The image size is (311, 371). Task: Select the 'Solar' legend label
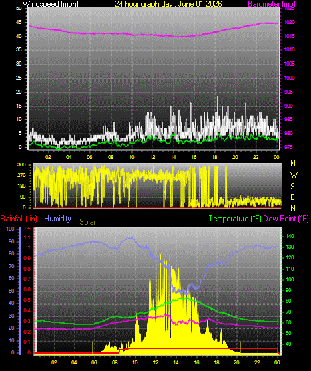pyautogui.click(x=87, y=222)
